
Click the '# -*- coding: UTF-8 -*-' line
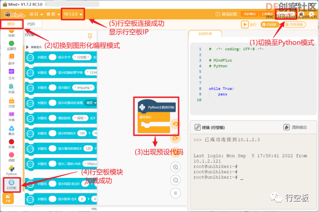(236, 49)
